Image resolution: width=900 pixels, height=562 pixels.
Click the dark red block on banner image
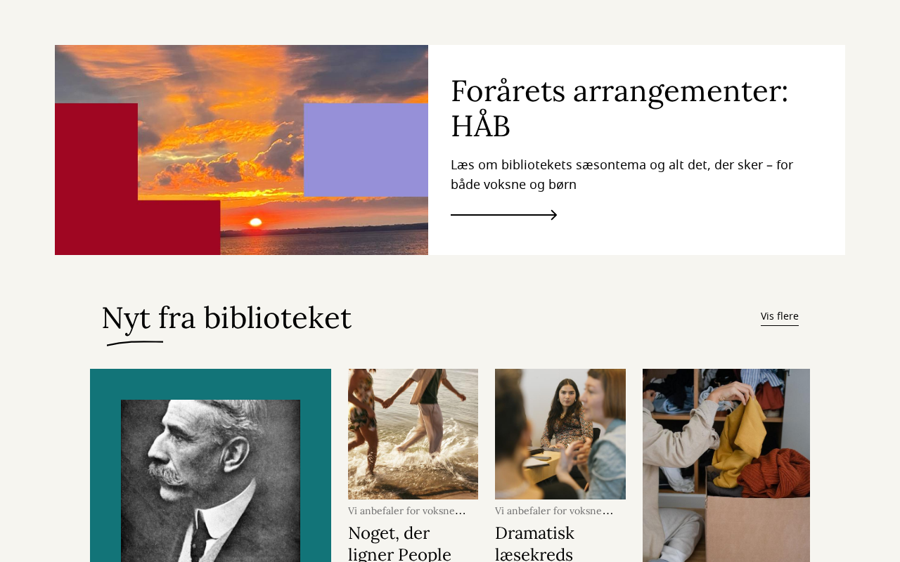[96, 179]
